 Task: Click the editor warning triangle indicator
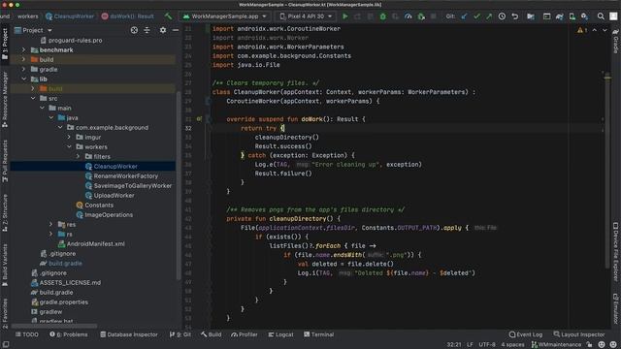click(580, 30)
